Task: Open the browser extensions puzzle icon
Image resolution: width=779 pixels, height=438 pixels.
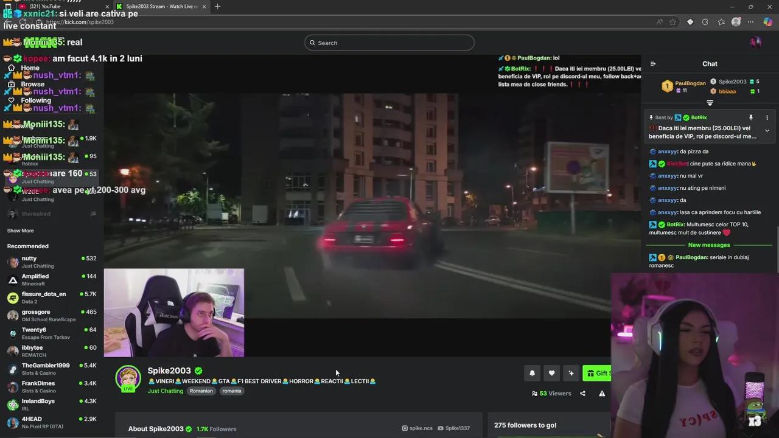Action: (705, 22)
